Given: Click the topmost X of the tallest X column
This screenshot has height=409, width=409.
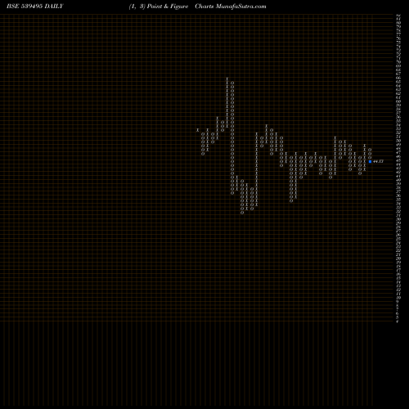Looking at the screenshot, I should coord(227,79).
